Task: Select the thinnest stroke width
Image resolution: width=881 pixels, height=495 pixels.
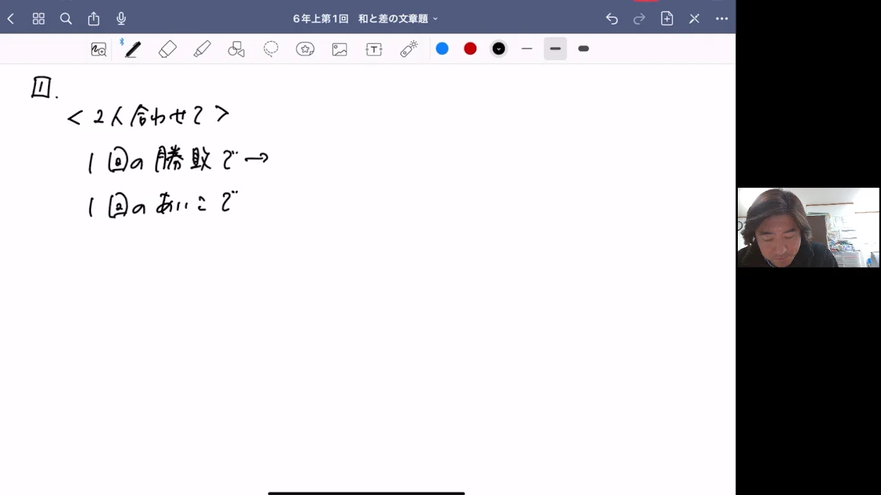Action: [527, 49]
